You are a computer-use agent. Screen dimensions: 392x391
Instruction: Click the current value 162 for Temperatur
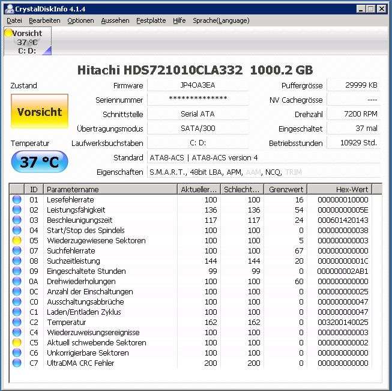click(x=211, y=322)
